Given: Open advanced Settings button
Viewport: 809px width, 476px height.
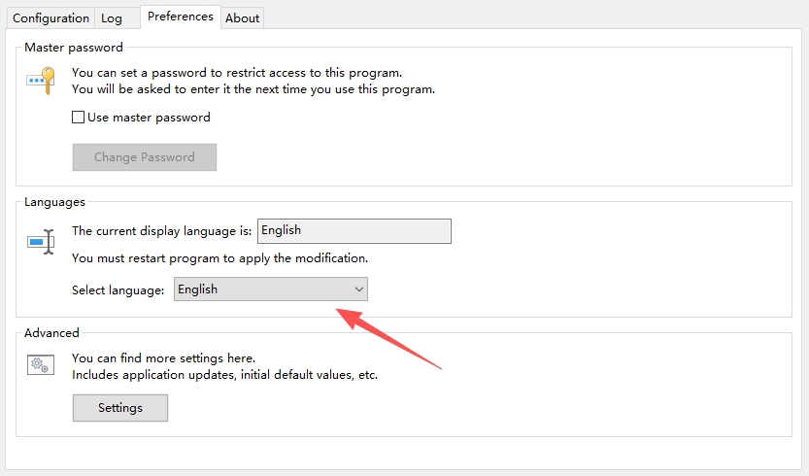Looking at the screenshot, I should click(120, 408).
